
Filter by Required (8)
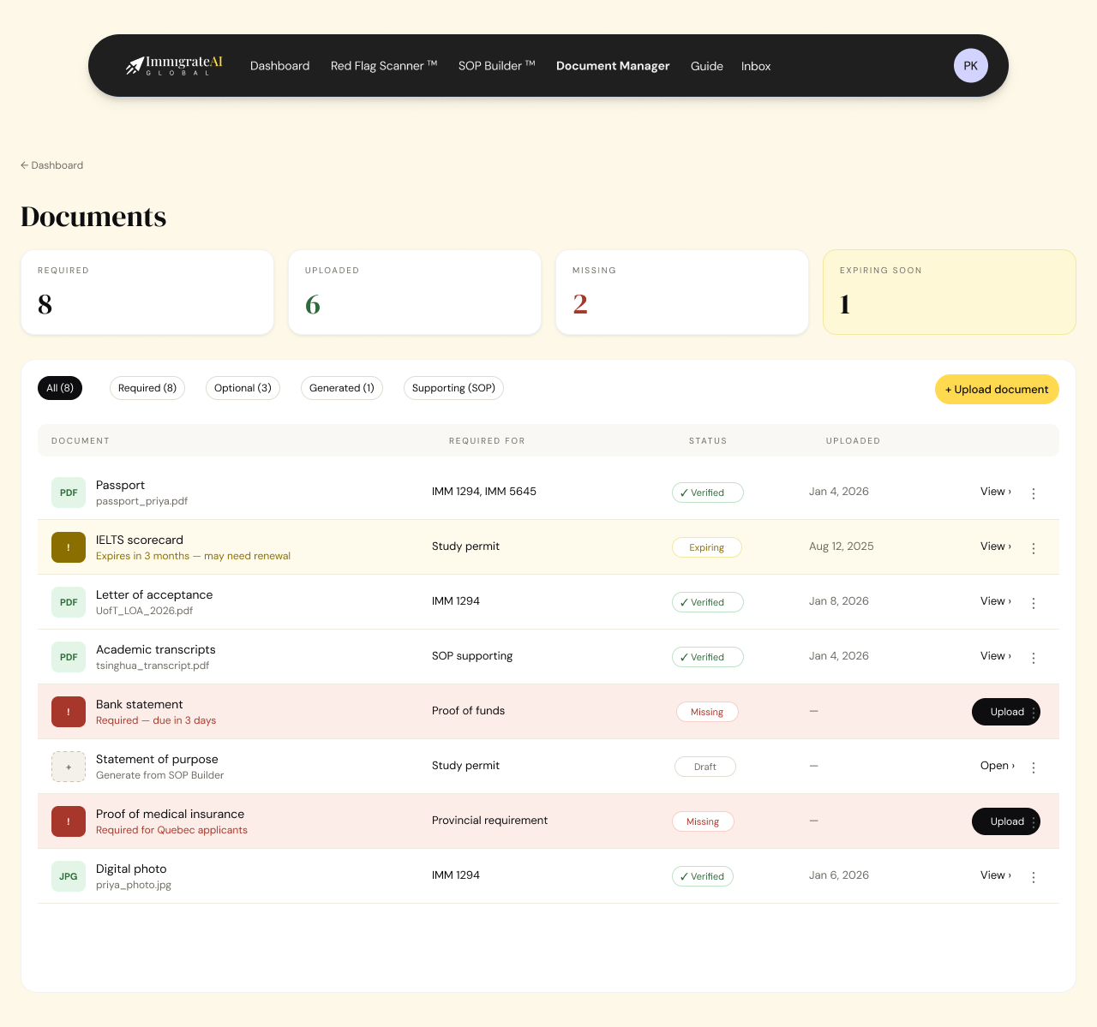(147, 388)
